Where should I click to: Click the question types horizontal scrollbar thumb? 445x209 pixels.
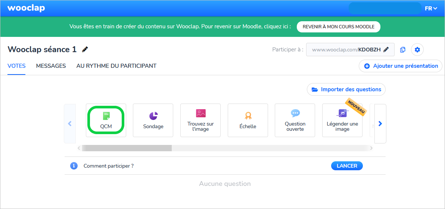point(127,148)
